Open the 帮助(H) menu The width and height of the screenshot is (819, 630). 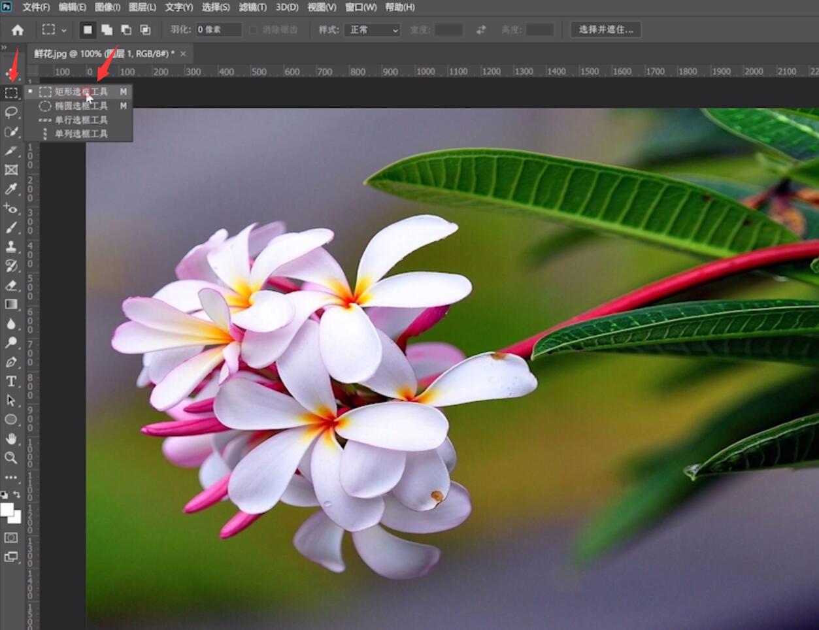pos(400,7)
